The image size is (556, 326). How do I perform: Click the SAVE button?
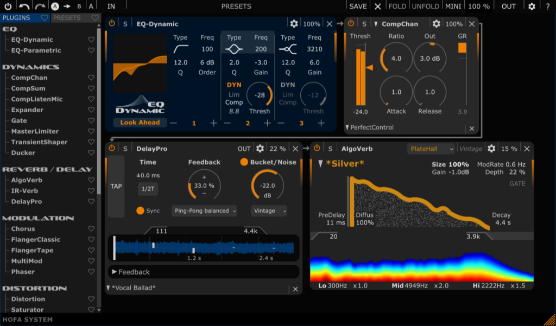358,7
